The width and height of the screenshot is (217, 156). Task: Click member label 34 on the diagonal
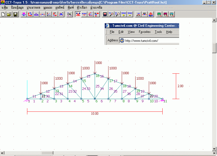[x=102, y=89]
